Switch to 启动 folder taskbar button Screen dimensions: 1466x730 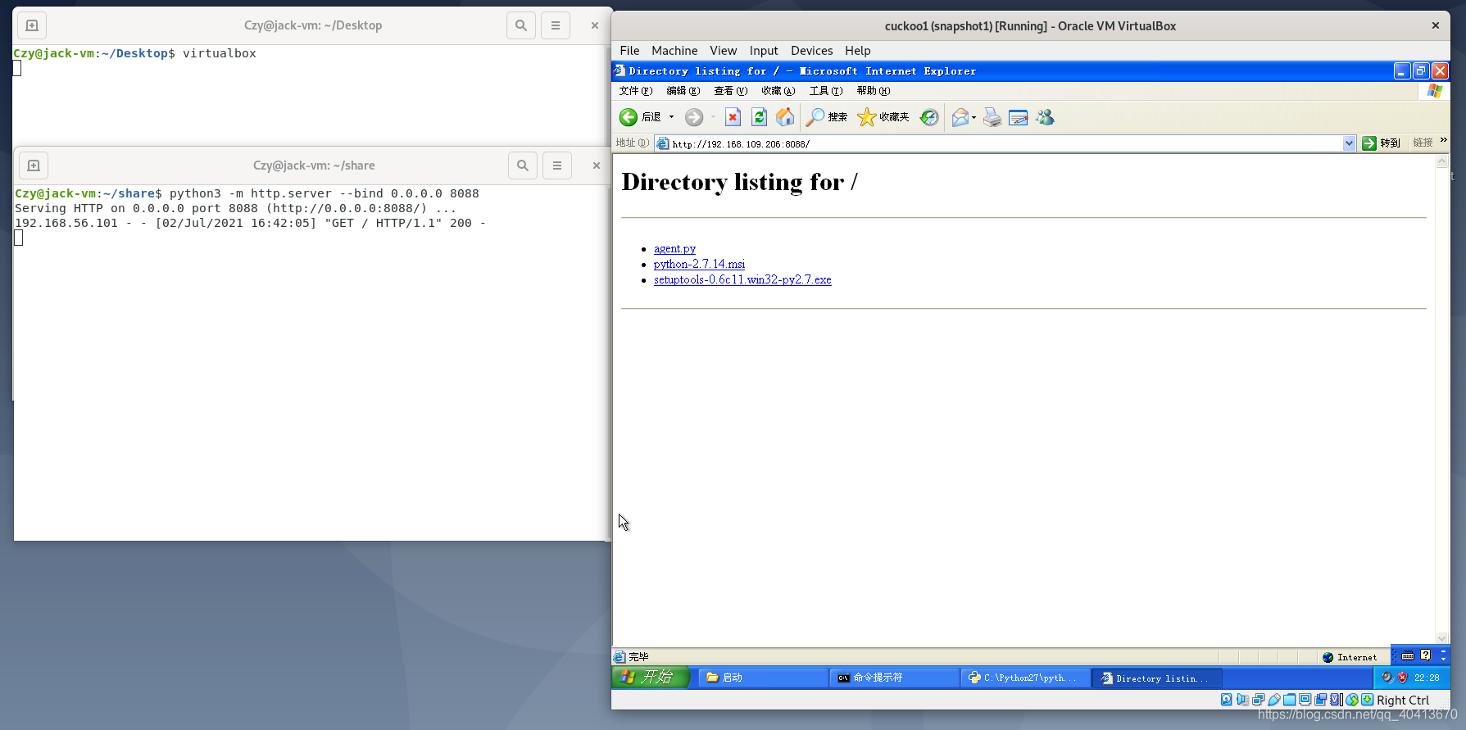click(763, 678)
